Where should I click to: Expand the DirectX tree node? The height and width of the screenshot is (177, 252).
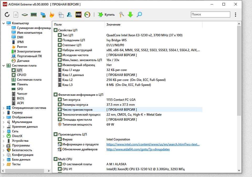tap(3, 136)
